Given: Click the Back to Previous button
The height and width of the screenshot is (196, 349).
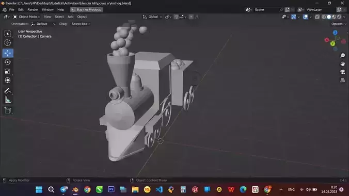Looking at the screenshot, I should [x=87, y=10].
